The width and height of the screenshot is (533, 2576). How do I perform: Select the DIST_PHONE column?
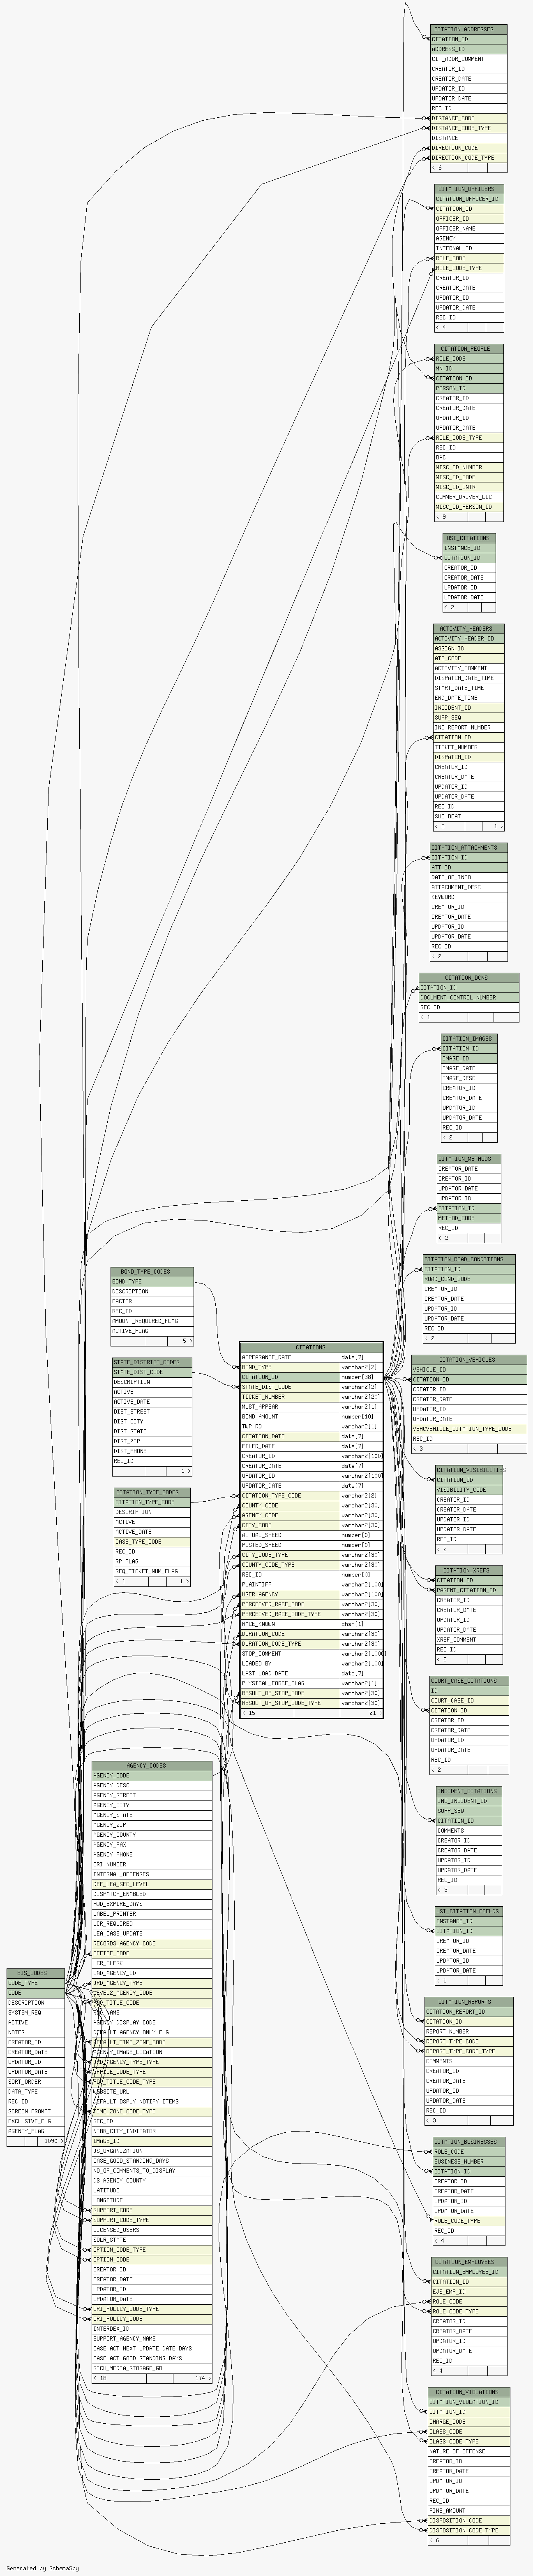152,1451
